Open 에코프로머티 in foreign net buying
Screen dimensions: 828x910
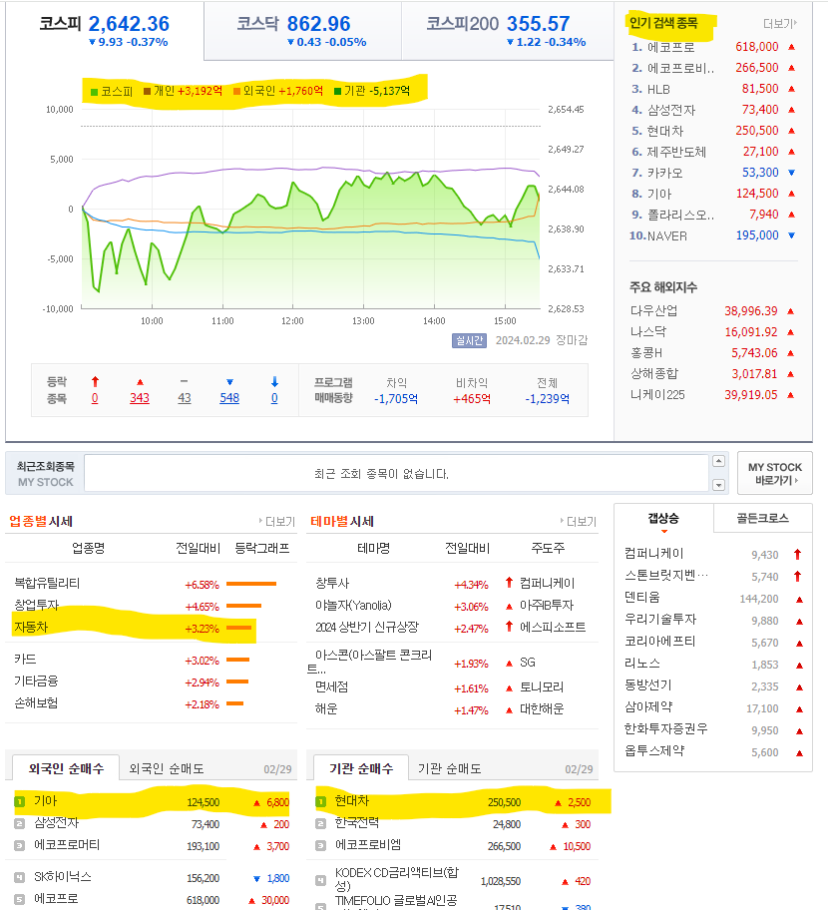[x=67, y=845]
